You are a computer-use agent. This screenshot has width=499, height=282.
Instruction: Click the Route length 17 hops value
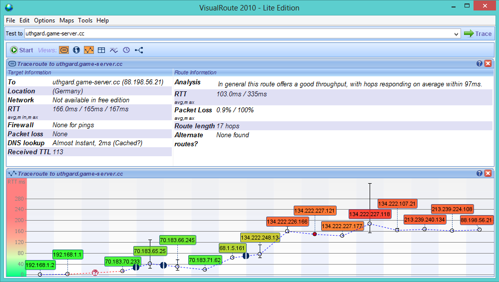(x=228, y=126)
